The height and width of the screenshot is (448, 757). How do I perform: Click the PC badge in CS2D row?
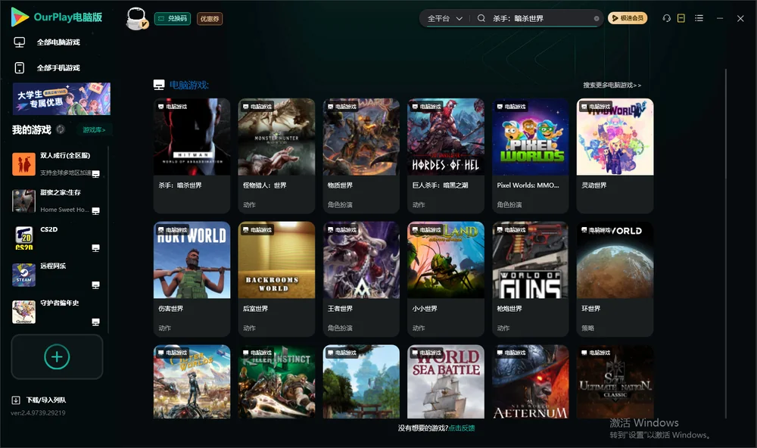click(x=95, y=248)
